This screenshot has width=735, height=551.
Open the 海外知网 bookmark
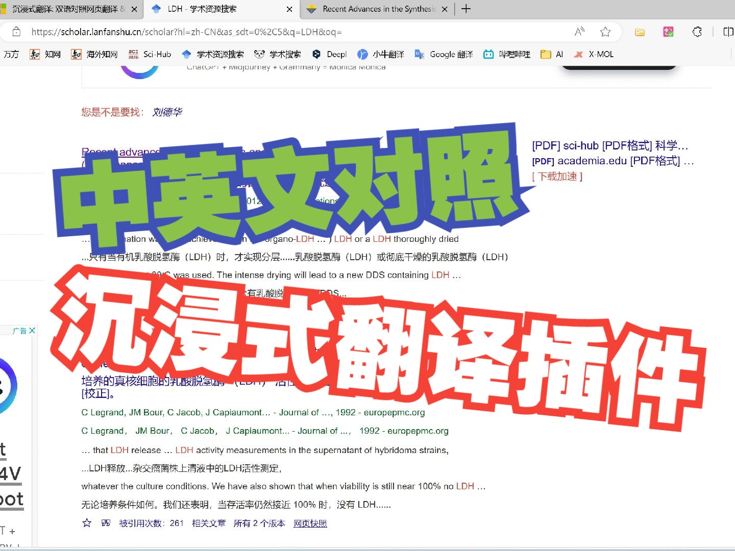(94, 54)
